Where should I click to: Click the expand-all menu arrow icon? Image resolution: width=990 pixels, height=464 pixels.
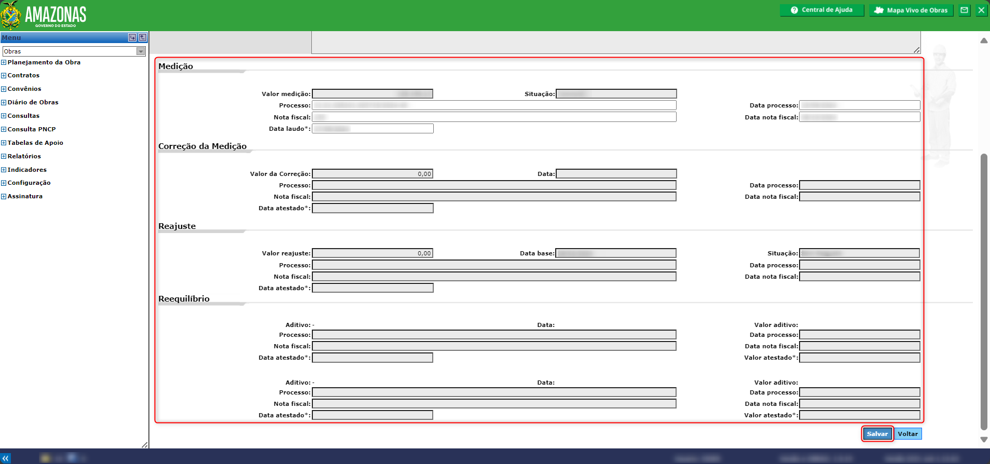pos(132,37)
